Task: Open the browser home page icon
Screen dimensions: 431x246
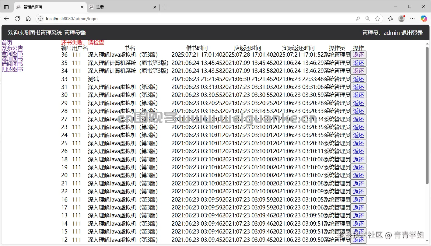Action: [28, 19]
